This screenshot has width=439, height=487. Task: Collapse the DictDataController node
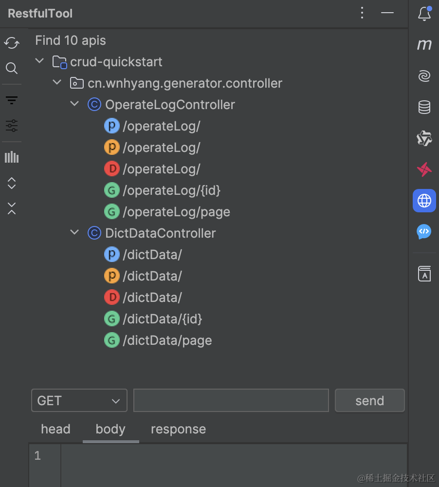click(74, 233)
